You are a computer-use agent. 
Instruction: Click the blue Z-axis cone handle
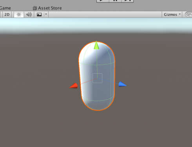point(123,84)
